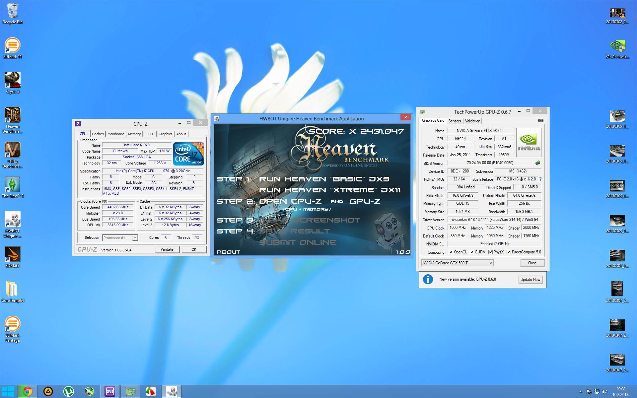
Task: Open the About tab in CPU-Z
Action: click(181, 134)
